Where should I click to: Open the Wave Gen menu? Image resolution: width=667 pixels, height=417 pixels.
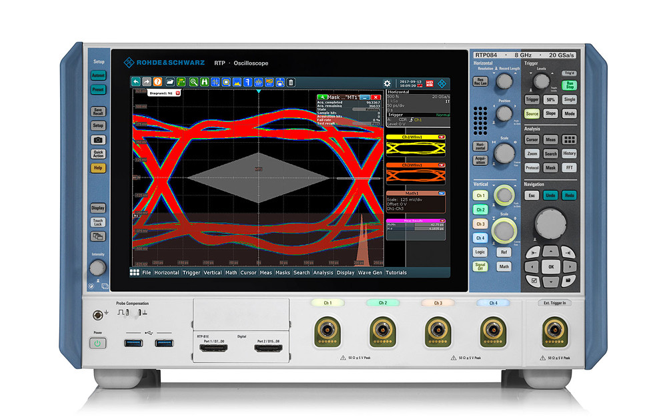(x=370, y=273)
